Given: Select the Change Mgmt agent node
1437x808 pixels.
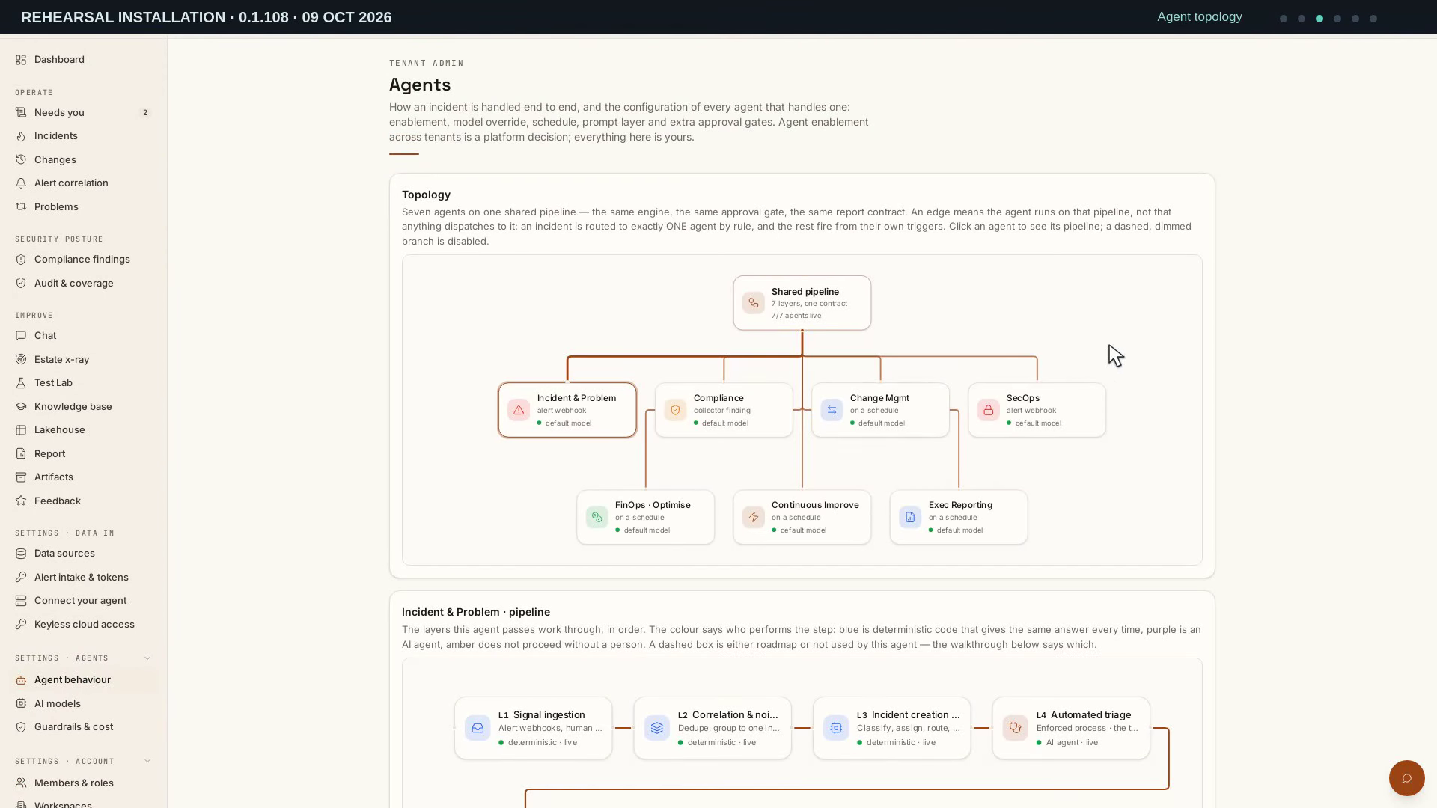Looking at the screenshot, I should point(880,410).
